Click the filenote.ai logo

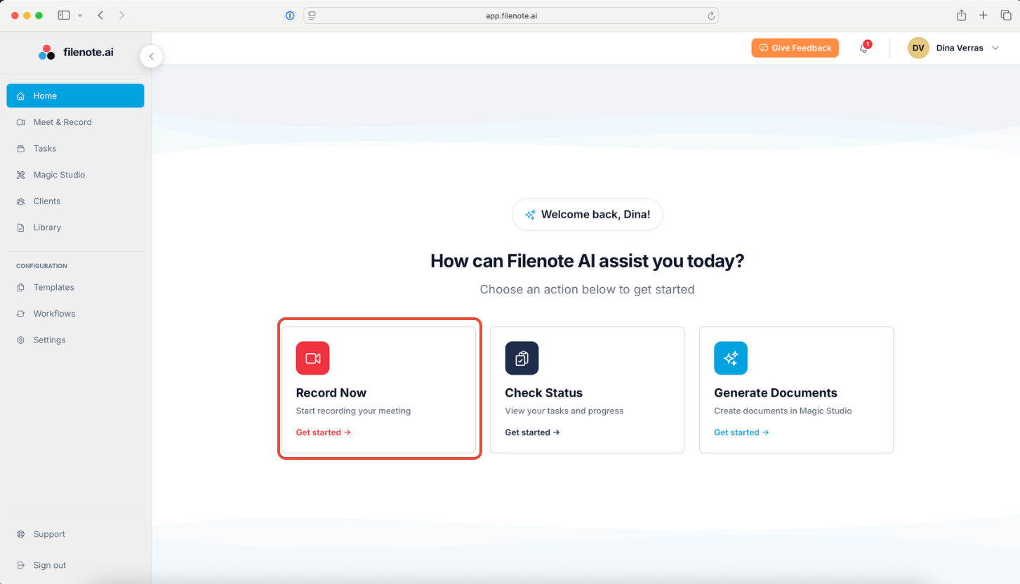pyautogui.click(x=76, y=52)
